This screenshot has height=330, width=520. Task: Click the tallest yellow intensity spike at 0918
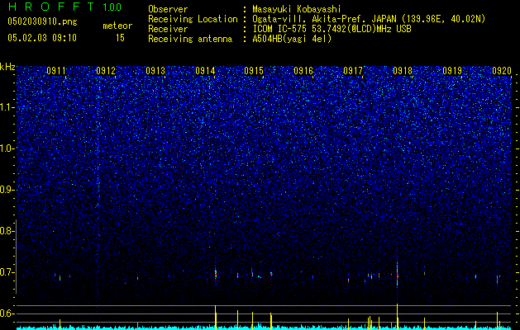(x=398, y=315)
